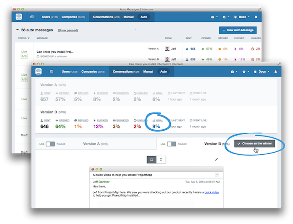Switch to mobile preview icon
The height and width of the screenshot is (224, 293).
161,160
